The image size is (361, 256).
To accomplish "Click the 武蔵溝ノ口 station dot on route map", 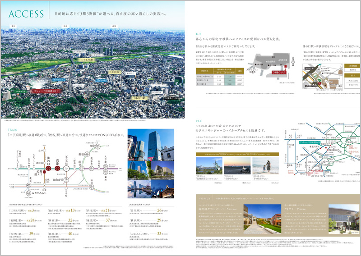I will click(x=44, y=172).
